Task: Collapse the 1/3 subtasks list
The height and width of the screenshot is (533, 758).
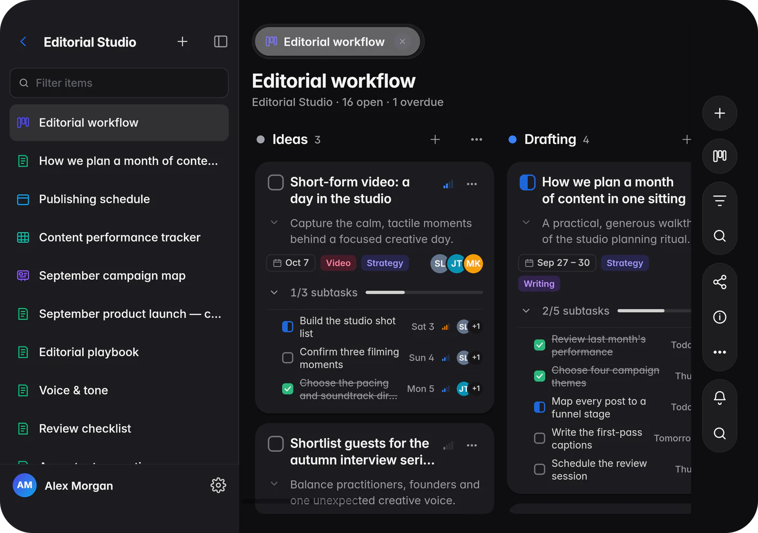Action: [x=274, y=293]
